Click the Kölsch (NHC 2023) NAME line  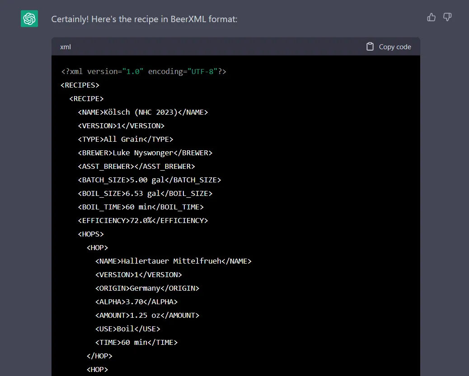(143, 112)
